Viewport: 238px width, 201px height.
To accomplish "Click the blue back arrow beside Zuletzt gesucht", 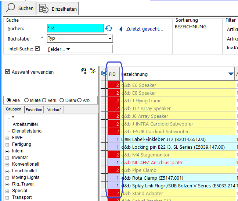I will 121,29.
